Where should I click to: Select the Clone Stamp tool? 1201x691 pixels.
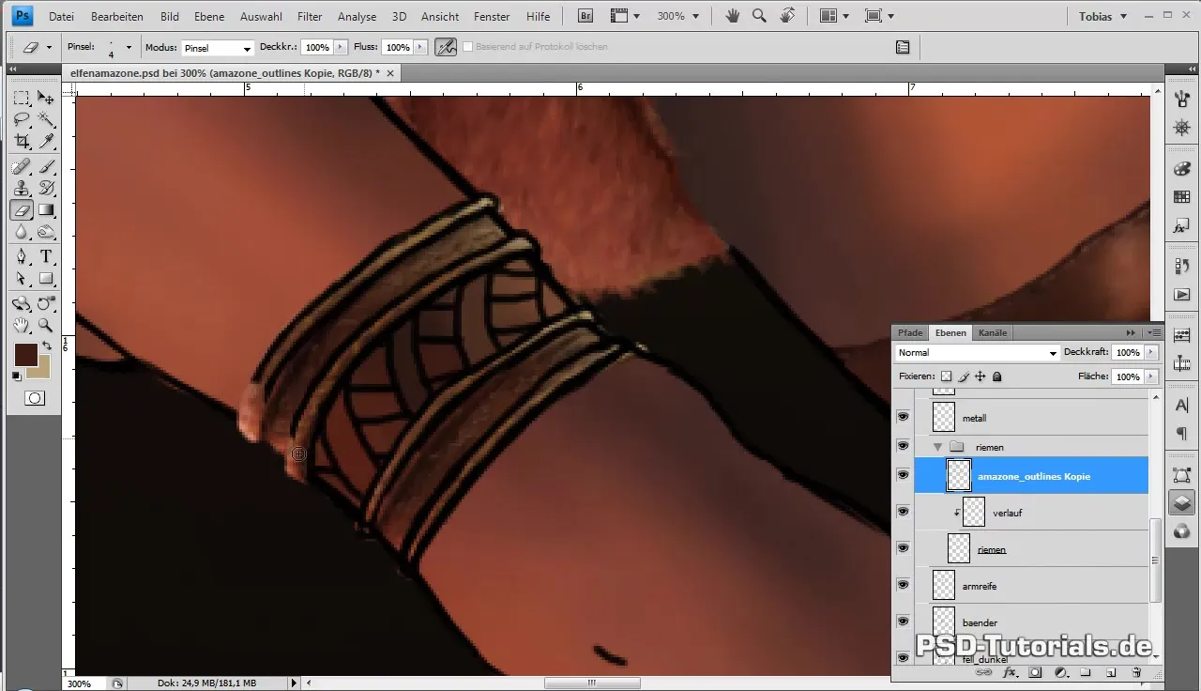(22, 189)
